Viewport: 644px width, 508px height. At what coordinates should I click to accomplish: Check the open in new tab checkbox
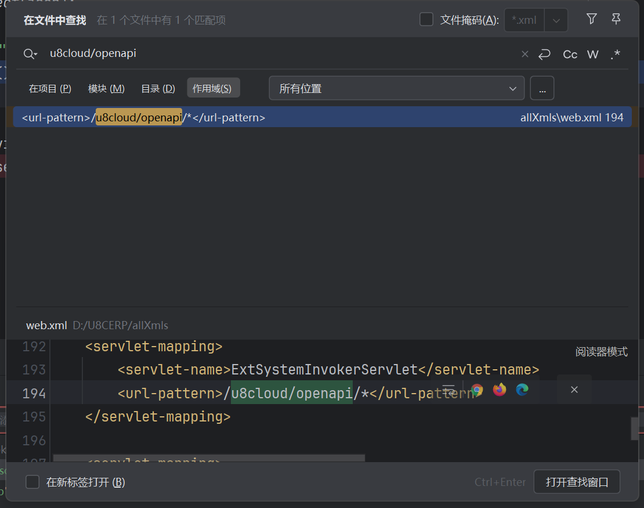[32, 482]
